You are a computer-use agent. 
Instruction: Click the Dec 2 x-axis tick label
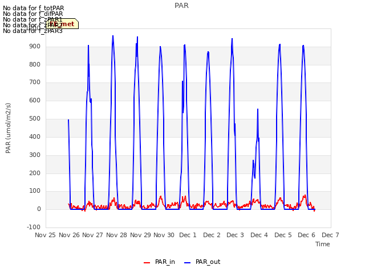[212, 235]
